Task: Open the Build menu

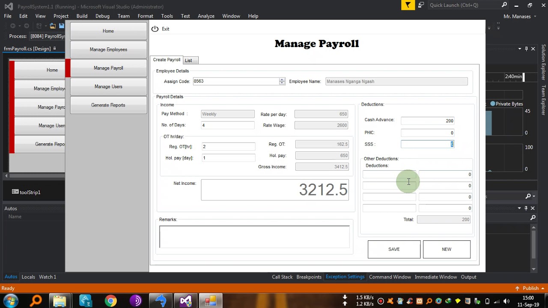Action: tap(82, 16)
